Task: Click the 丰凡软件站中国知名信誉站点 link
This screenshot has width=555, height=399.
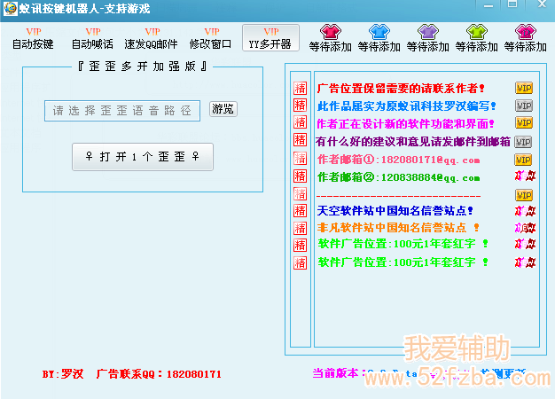Action: pyautogui.click(x=398, y=227)
